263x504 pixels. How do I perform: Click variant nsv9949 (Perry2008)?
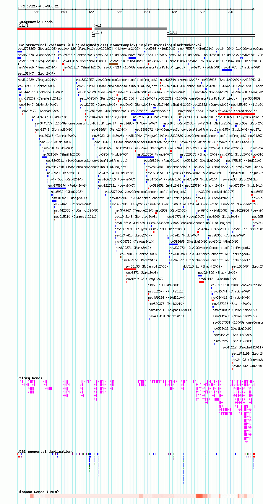(x=152, y=148)
